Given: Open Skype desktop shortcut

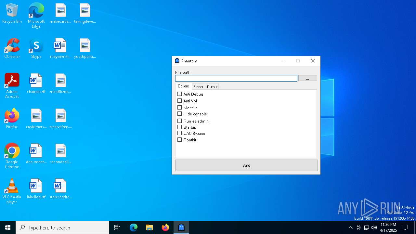Looking at the screenshot, I should point(36,49).
